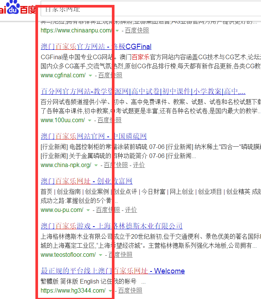Expand arrow beside www.ou-pu.com URL
The height and width of the screenshot is (299, 261).
tap(88, 210)
